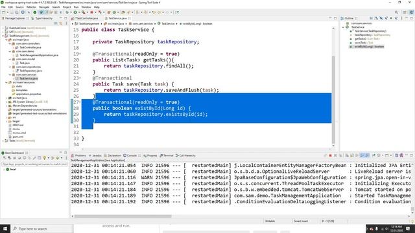Expand the SAT project node
This screenshot has width=415, height=233.
coord(3,32)
